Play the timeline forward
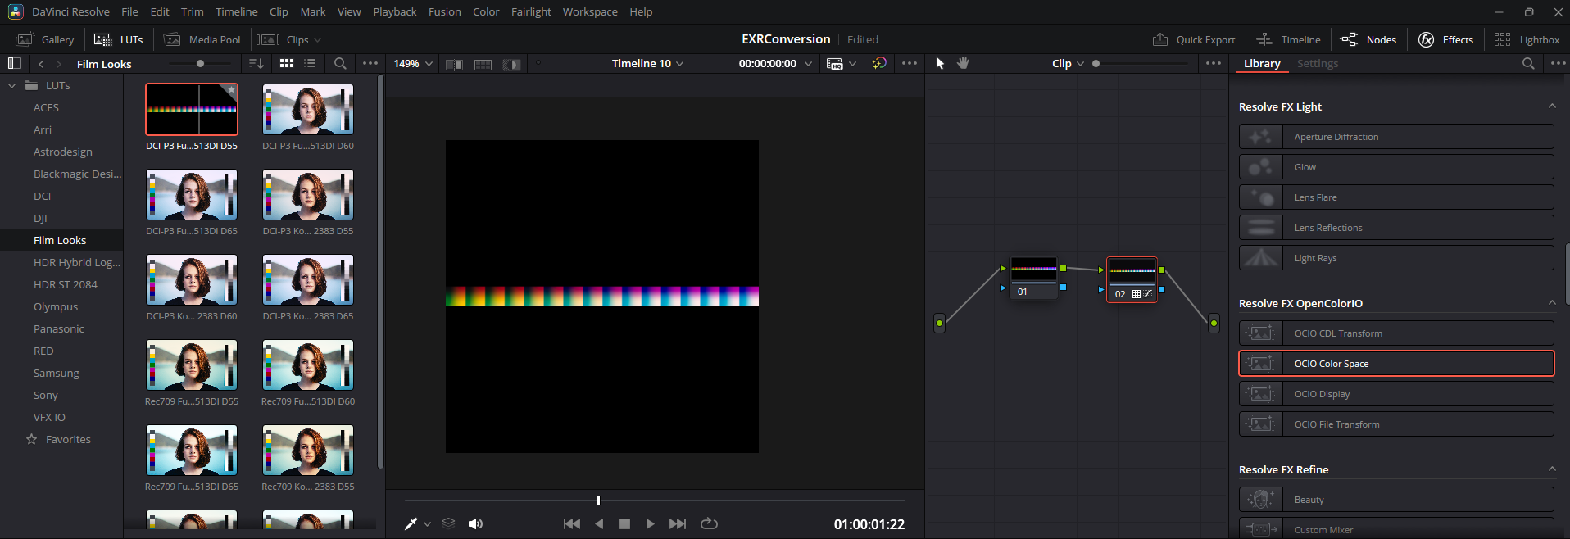 (650, 523)
